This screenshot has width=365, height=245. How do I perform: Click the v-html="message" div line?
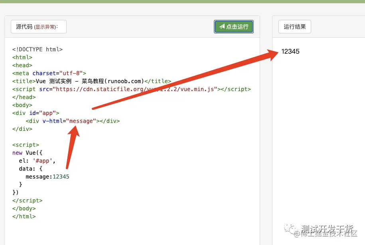coord(73,121)
